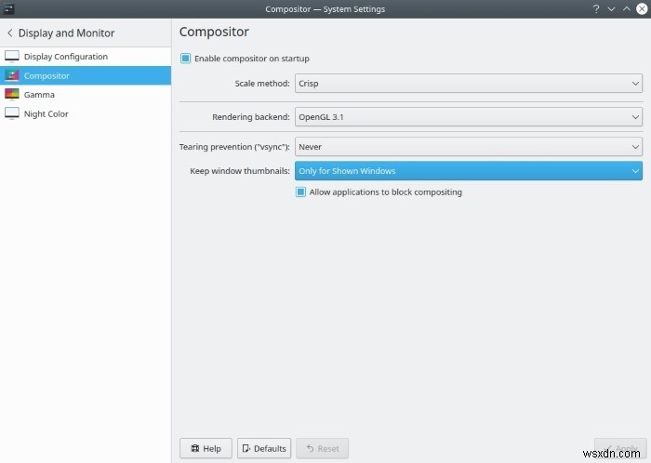The height and width of the screenshot is (463, 651).
Task: Click the Scale method label
Action: [262, 84]
